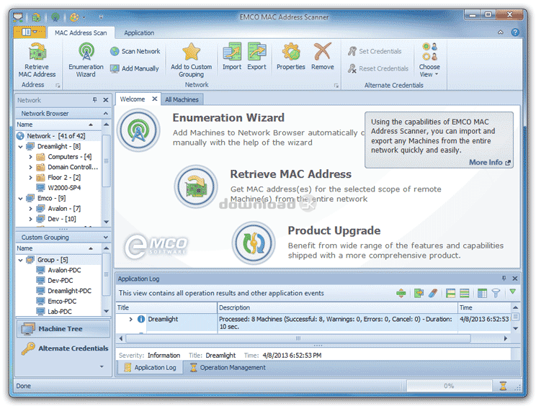Click Add Manually in the ribbon
This screenshot has width=536, height=406.
pyautogui.click(x=135, y=68)
